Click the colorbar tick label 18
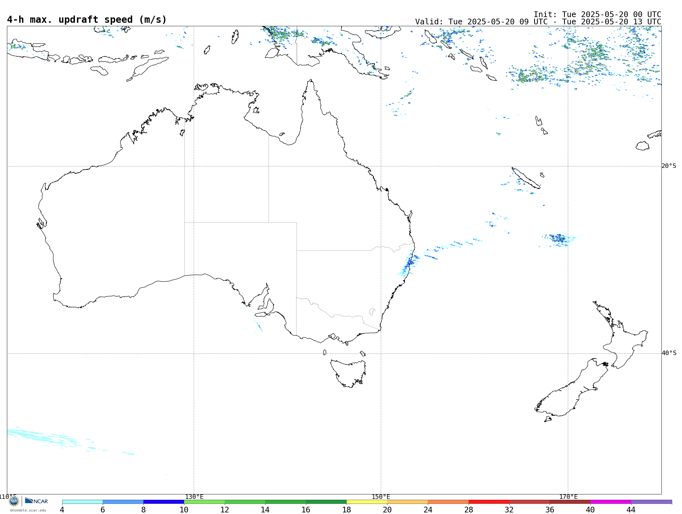Viewport: 682px width, 514px height. click(x=347, y=510)
